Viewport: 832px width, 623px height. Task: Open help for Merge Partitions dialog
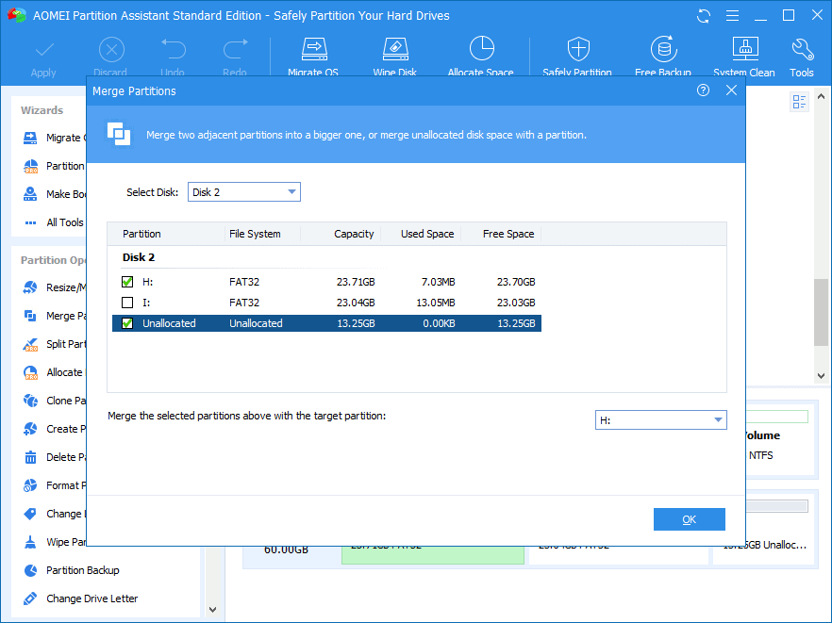703,90
